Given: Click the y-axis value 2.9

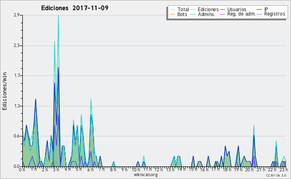Looking at the screenshot, I should tap(16, 15).
